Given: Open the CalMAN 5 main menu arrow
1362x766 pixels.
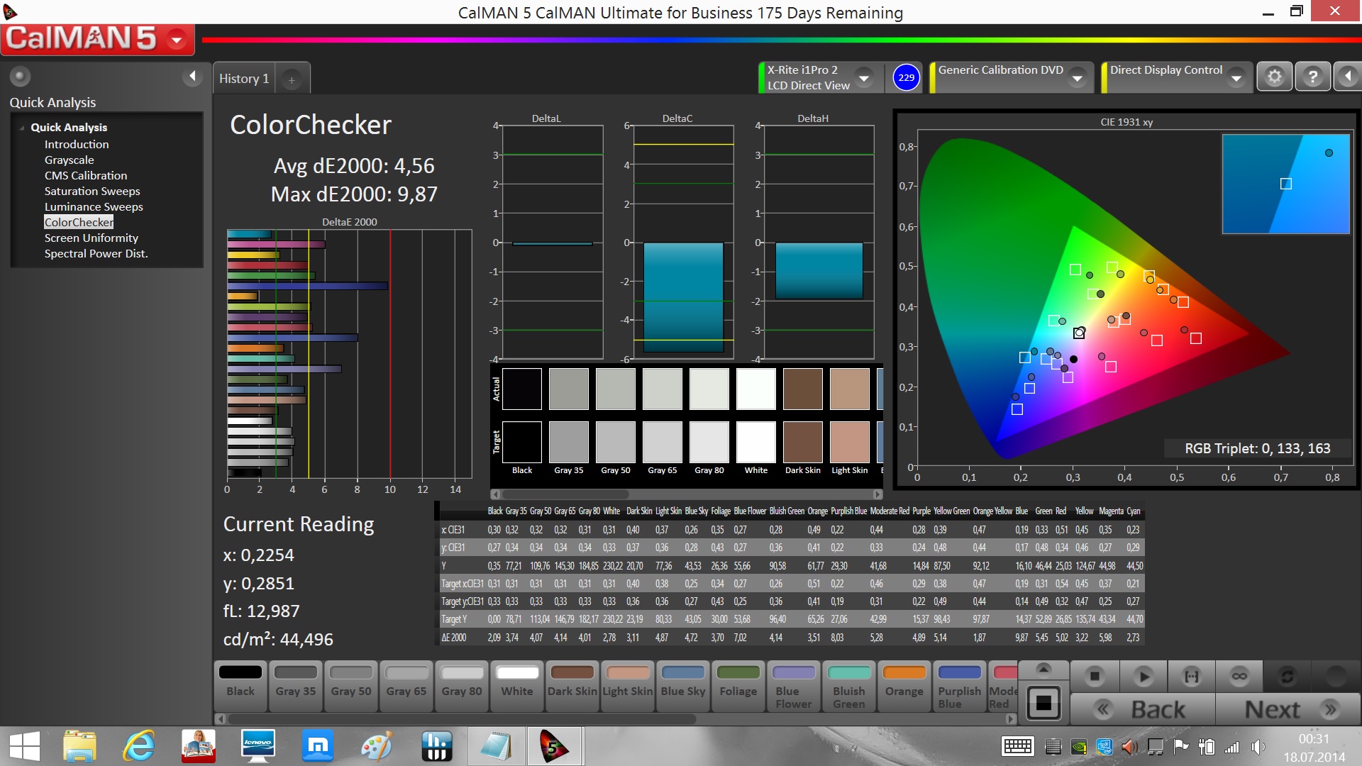Looking at the screenshot, I should pyautogui.click(x=177, y=40).
